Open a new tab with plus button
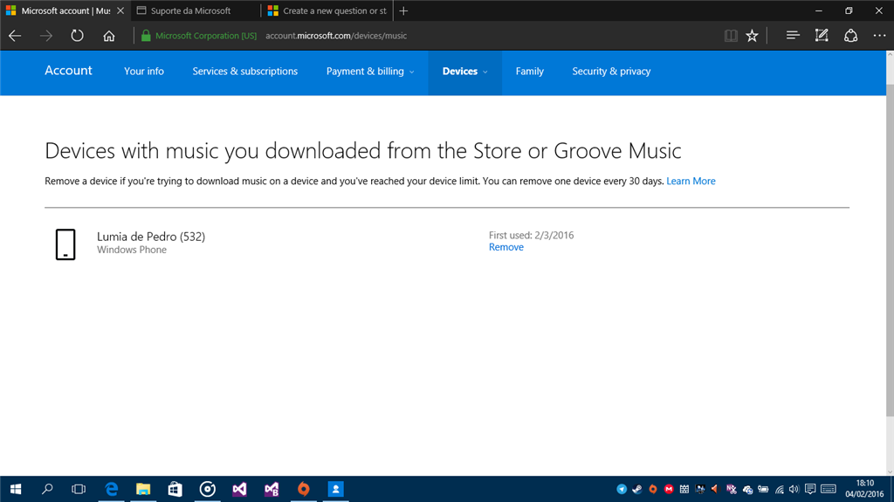The width and height of the screenshot is (894, 502). 403,10
